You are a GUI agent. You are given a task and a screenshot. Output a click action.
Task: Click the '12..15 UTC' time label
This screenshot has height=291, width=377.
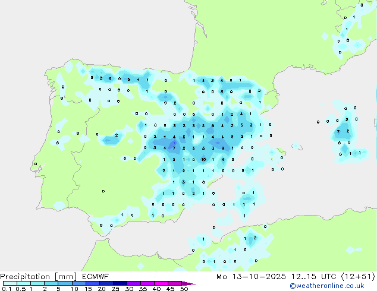pos(313,277)
